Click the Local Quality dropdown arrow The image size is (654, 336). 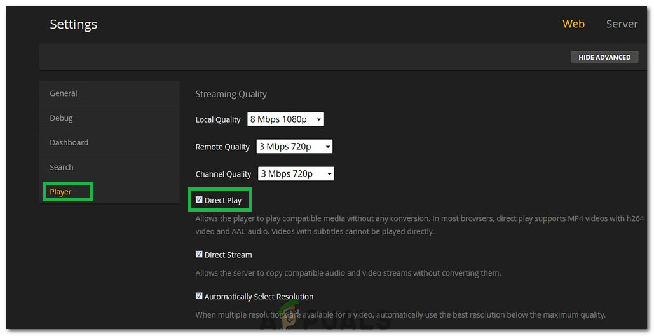pyautogui.click(x=318, y=119)
